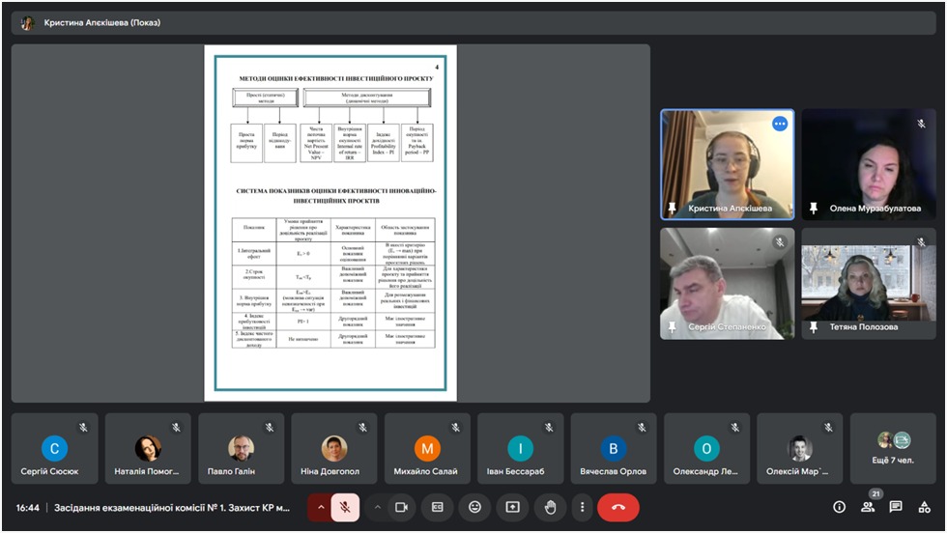Screen dimensions: 947x533
Task: Click the present screen icon
Action: point(512,507)
